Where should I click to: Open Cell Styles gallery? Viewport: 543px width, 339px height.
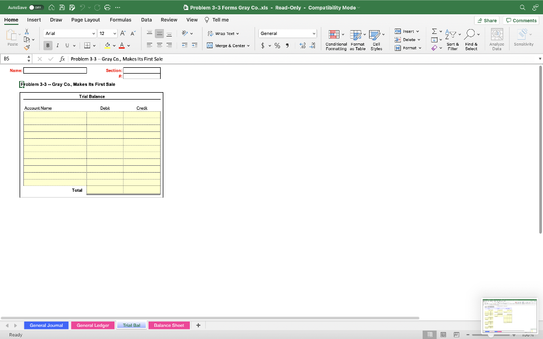(x=376, y=40)
